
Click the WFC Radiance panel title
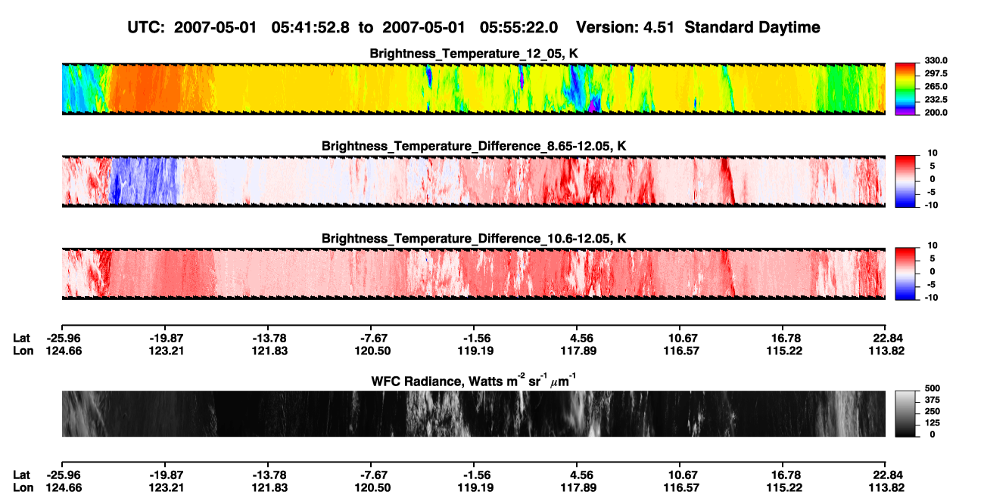474,380
